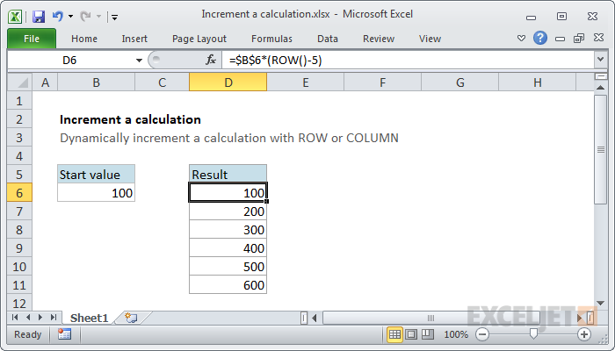Image resolution: width=615 pixels, height=351 pixels.
Task: Select cell B6 containing 100
Action: click(96, 193)
